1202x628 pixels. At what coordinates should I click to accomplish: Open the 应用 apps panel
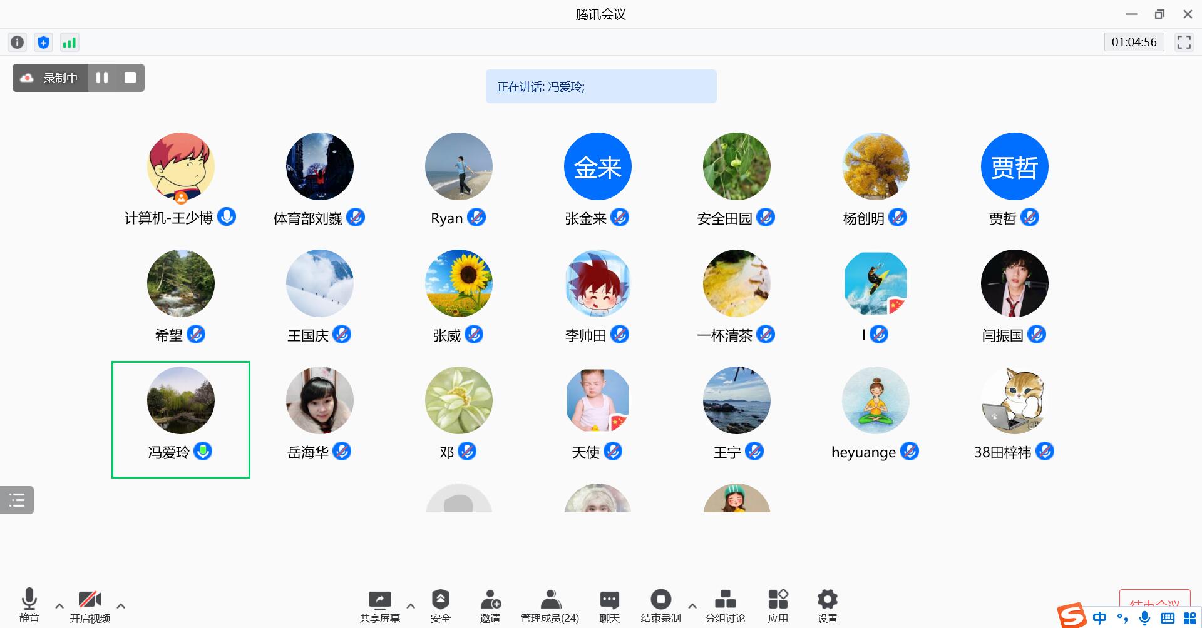tap(778, 607)
